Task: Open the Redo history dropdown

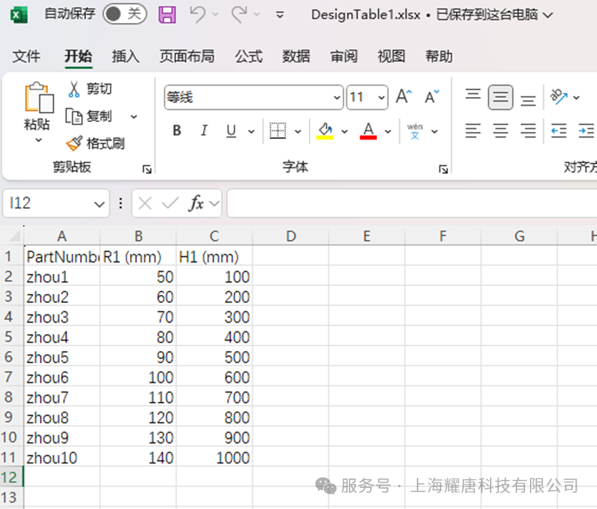Action: click(257, 14)
